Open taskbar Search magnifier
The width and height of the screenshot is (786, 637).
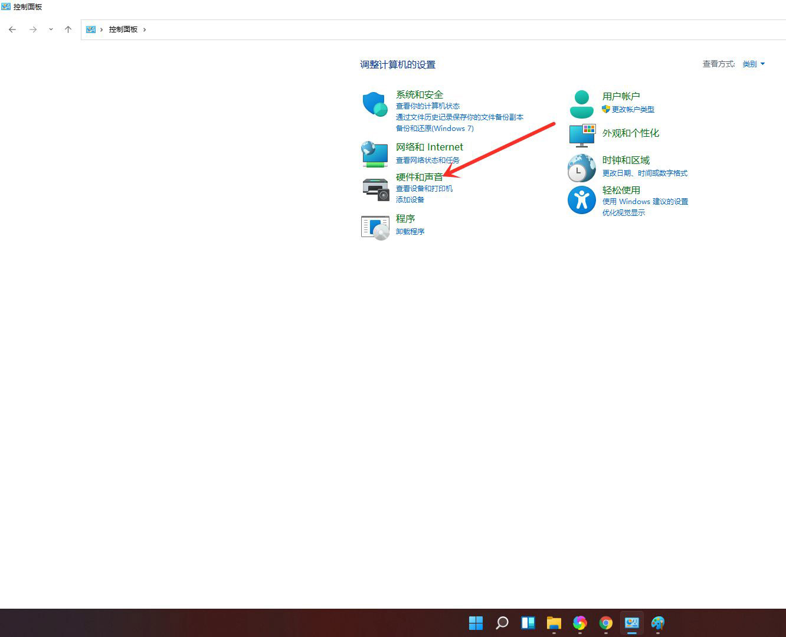tap(502, 623)
